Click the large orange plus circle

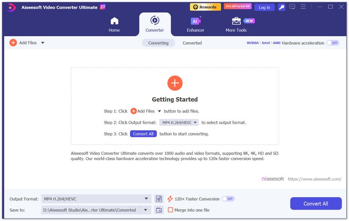(x=175, y=83)
